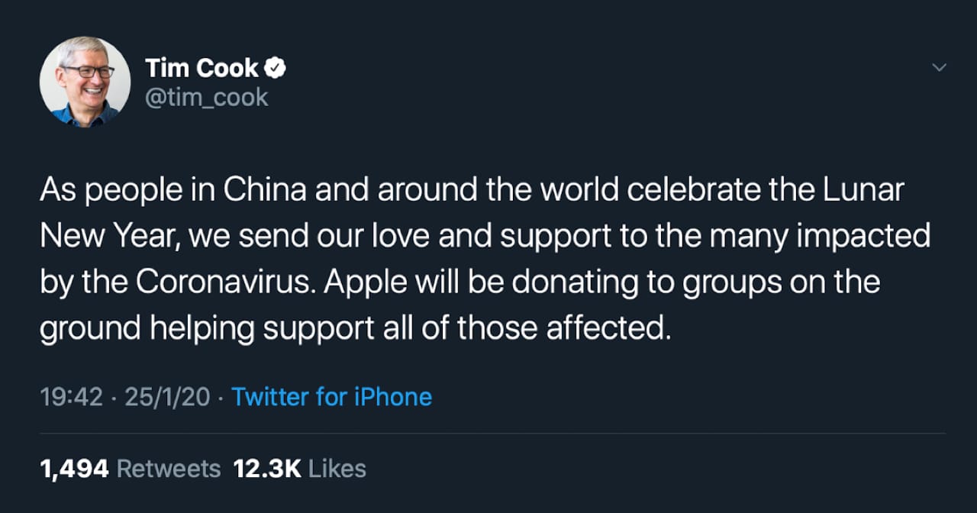Click the "Tim Cook" display name
977x513 pixels.
point(202,69)
